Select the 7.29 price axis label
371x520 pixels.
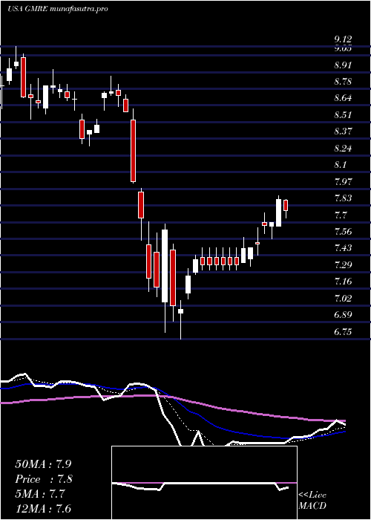343,265
